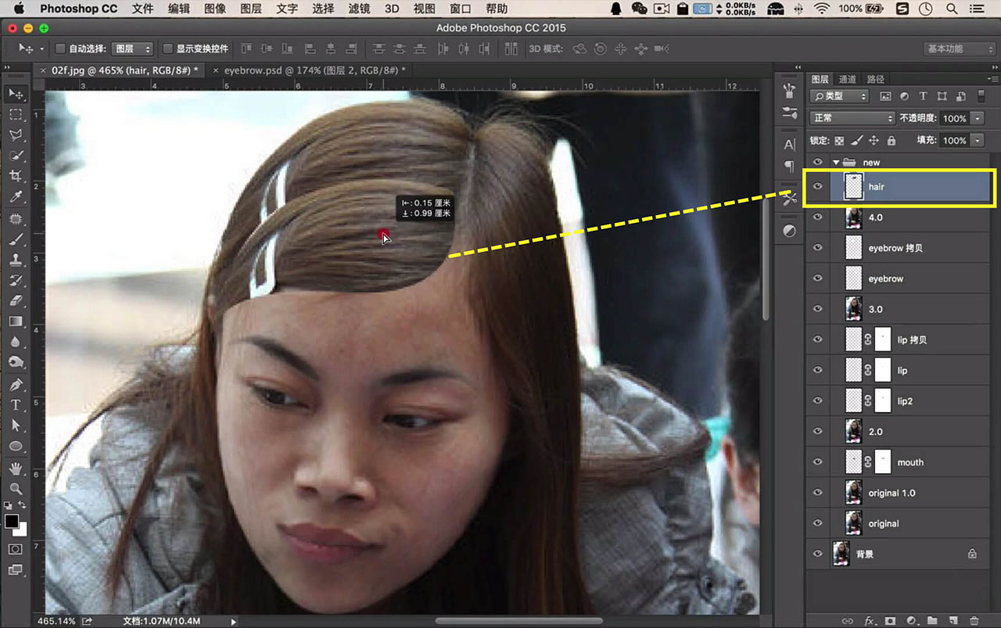Enable the 自动选择 checkbox

(x=60, y=48)
